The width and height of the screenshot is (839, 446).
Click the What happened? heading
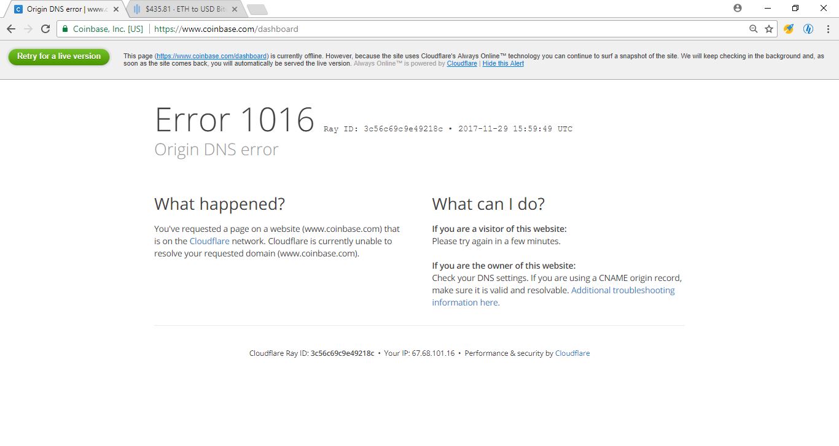(220, 204)
